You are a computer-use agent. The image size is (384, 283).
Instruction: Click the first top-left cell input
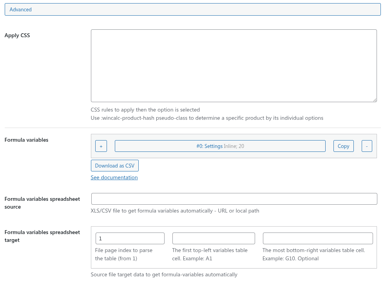click(214, 238)
